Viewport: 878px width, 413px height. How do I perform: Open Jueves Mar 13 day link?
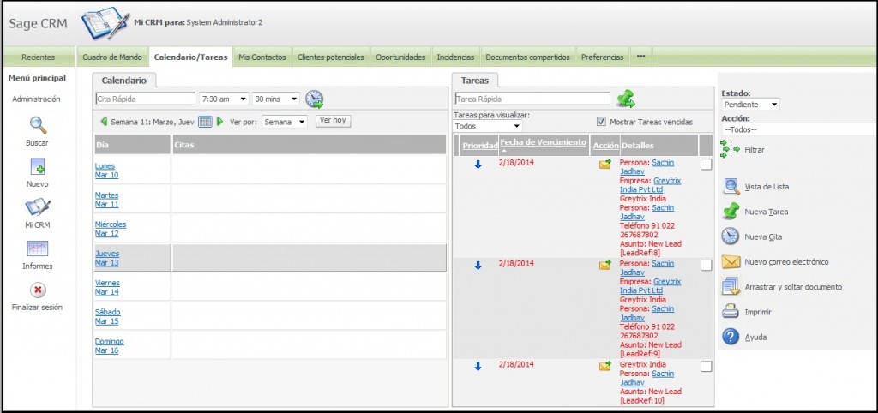tap(107, 258)
